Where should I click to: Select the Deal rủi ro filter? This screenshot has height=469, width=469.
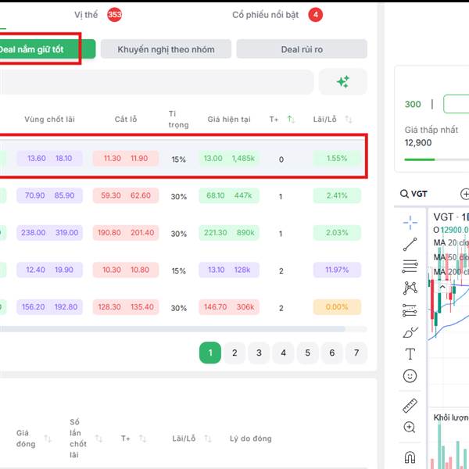coord(302,49)
